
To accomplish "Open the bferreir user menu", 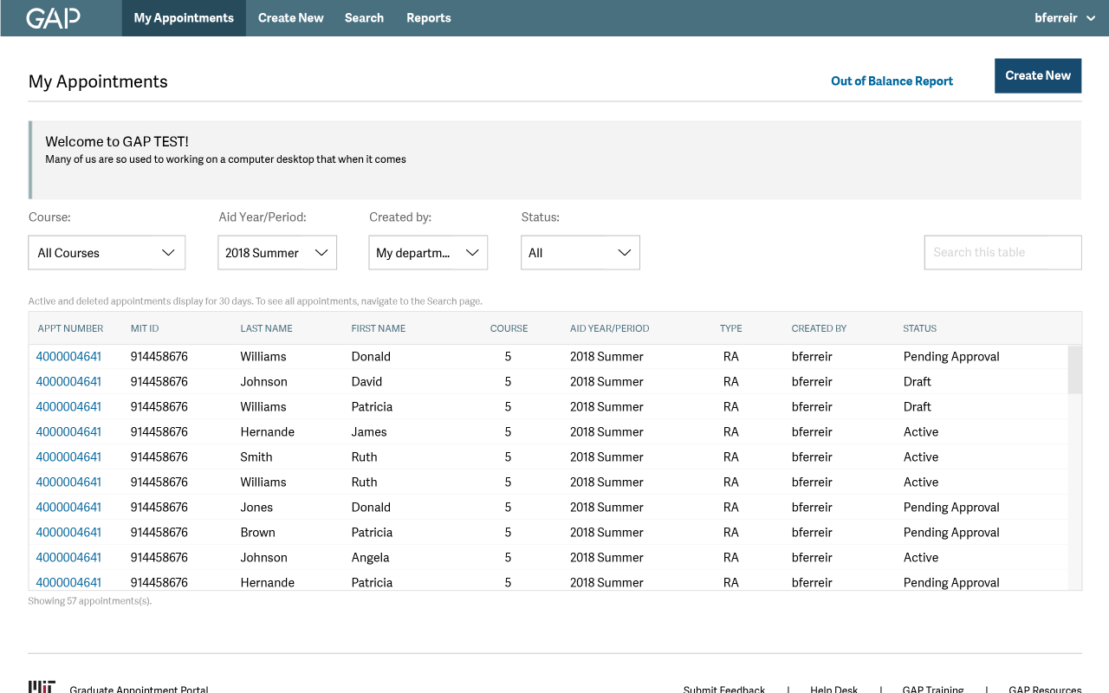I will (x=1064, y=18).
